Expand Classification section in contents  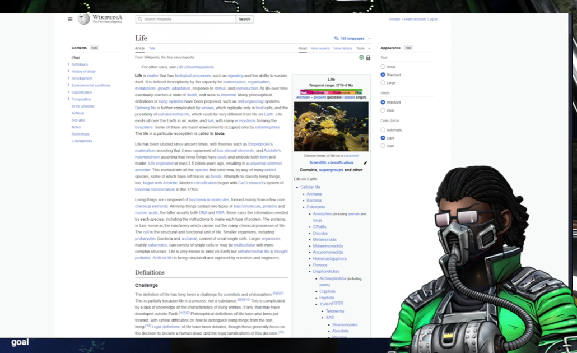click(68, 92)
